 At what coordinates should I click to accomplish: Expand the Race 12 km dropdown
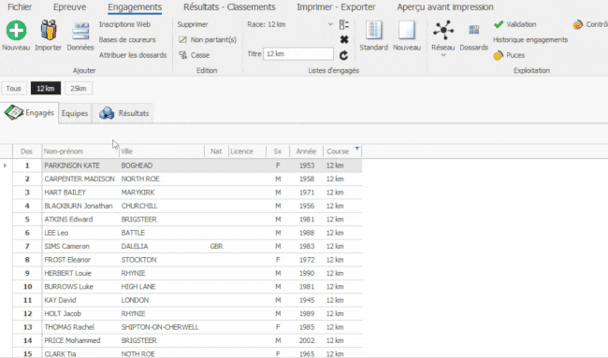(330, 24)
